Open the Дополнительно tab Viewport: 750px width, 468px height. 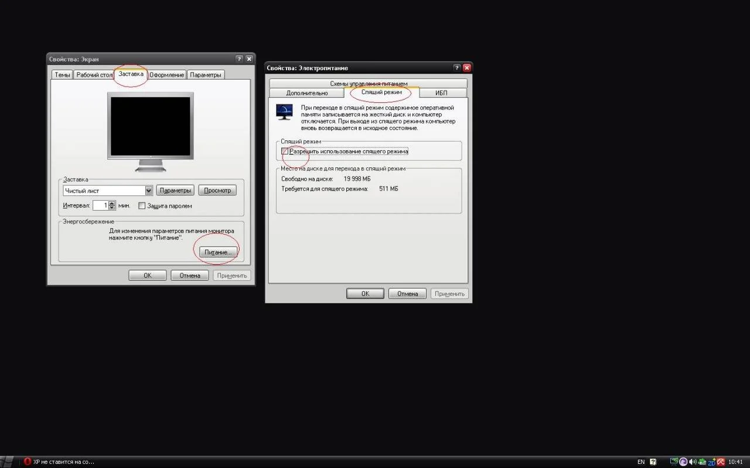(x=307, y=93)
